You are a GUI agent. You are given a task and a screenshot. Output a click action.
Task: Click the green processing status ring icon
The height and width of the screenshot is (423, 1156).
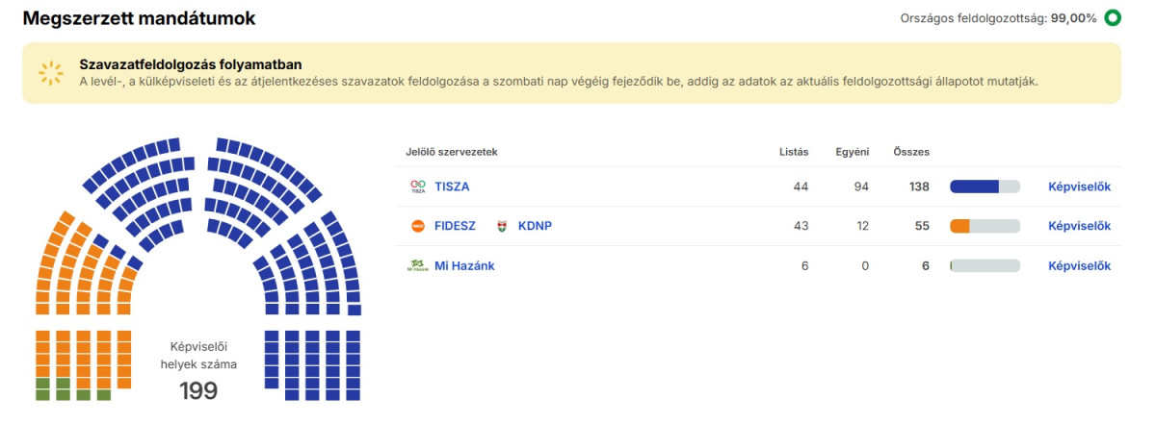[1113, 17]
